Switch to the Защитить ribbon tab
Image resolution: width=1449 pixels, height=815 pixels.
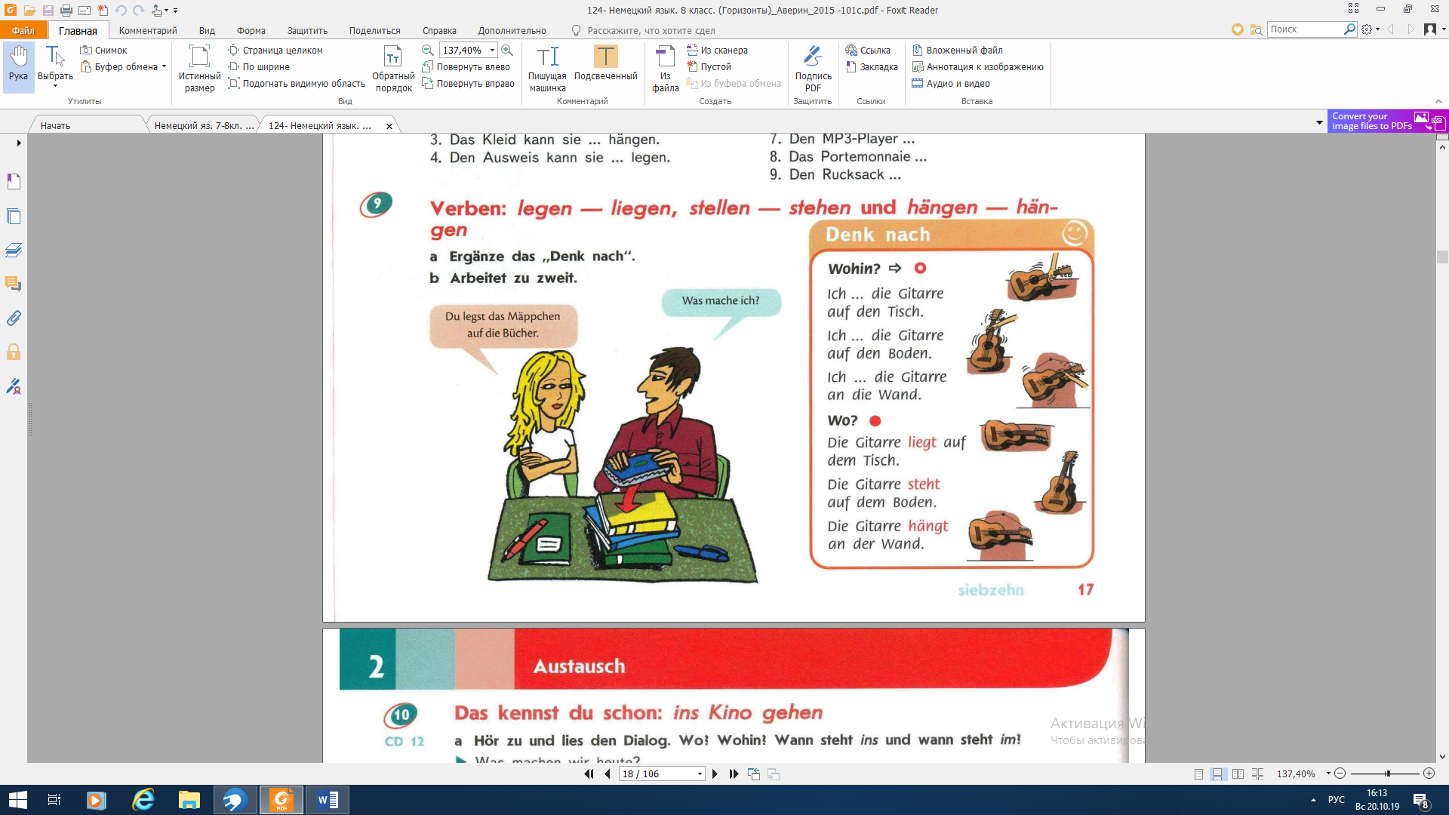pos(307,30)
